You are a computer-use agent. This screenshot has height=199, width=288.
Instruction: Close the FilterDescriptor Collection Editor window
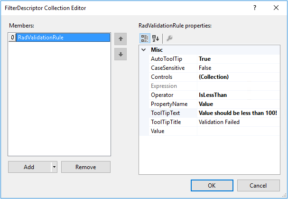276,8
